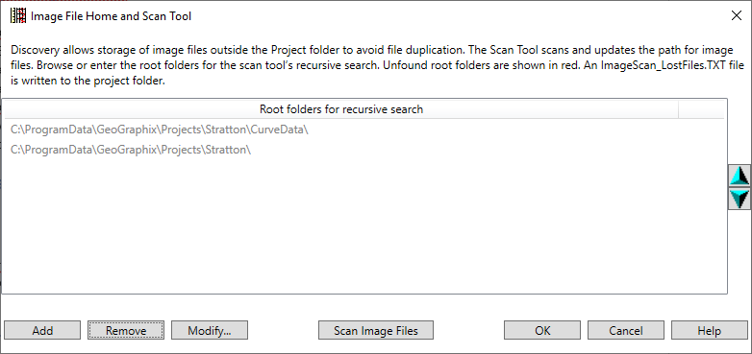Click the Remove button
This screenshot has height=354, width=752.
pos(126,330)
